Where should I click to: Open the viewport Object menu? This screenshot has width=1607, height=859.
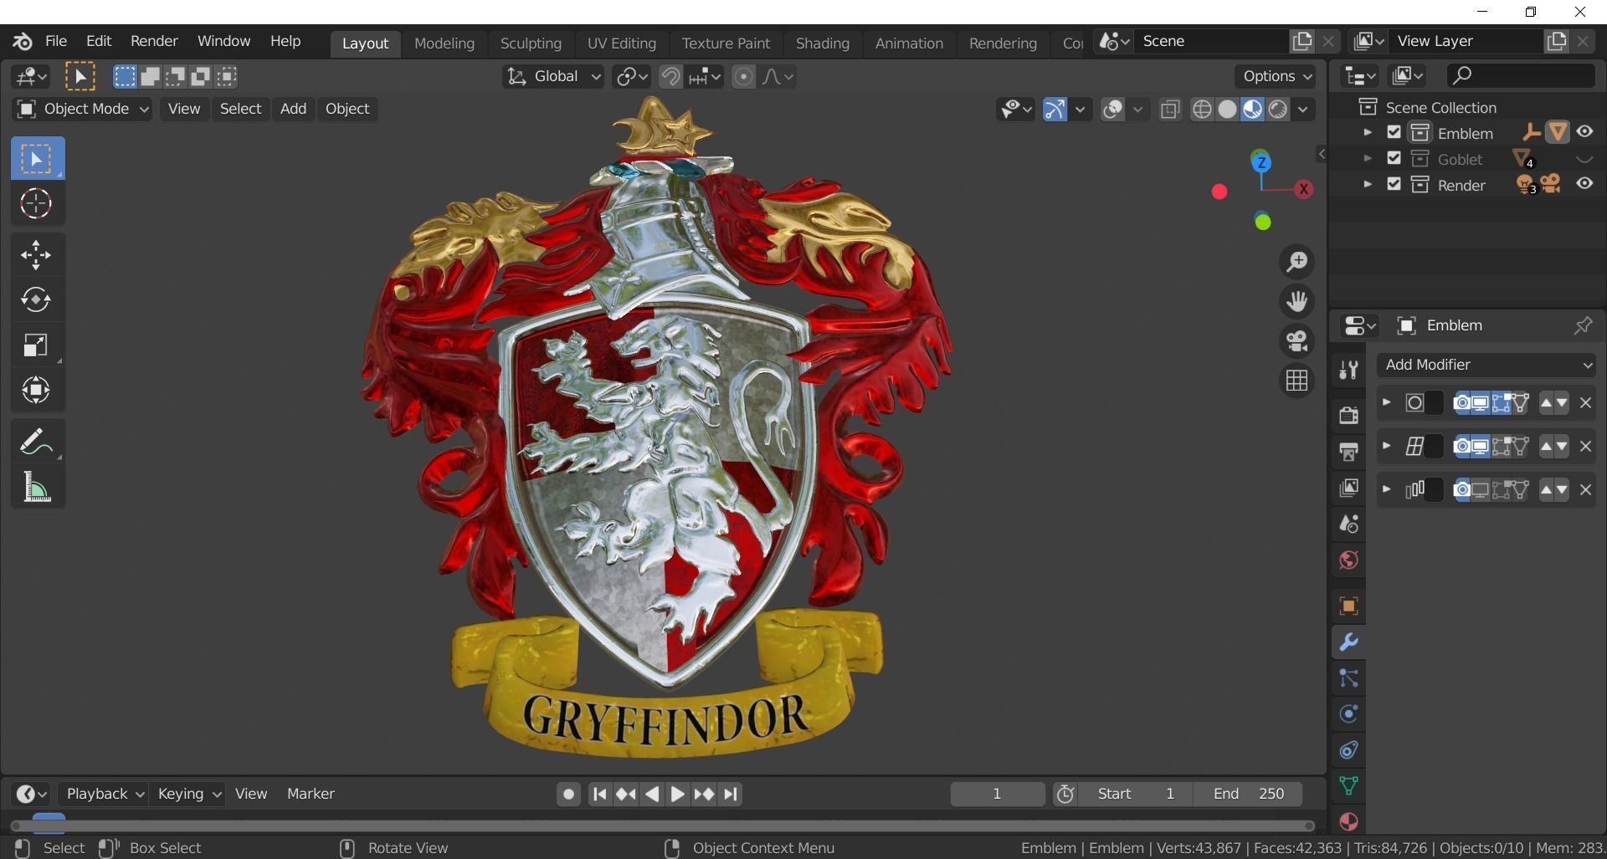pyautogui.click(x=347, y=109)
